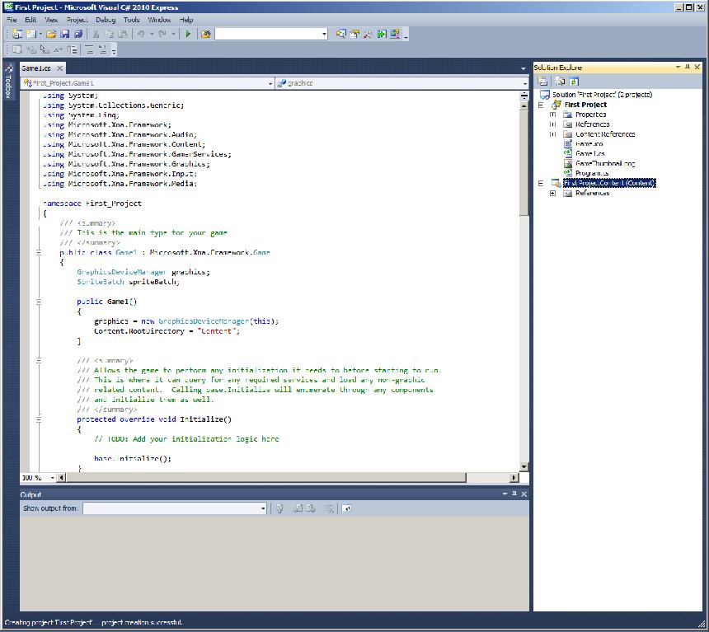Open the Toolbox side panel tab
The width and height of the screenshot is (709, 632).
8,82
